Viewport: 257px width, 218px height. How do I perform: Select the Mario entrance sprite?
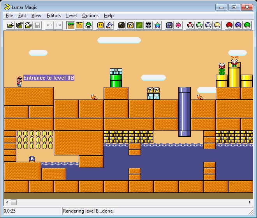[x=19, y=82]
